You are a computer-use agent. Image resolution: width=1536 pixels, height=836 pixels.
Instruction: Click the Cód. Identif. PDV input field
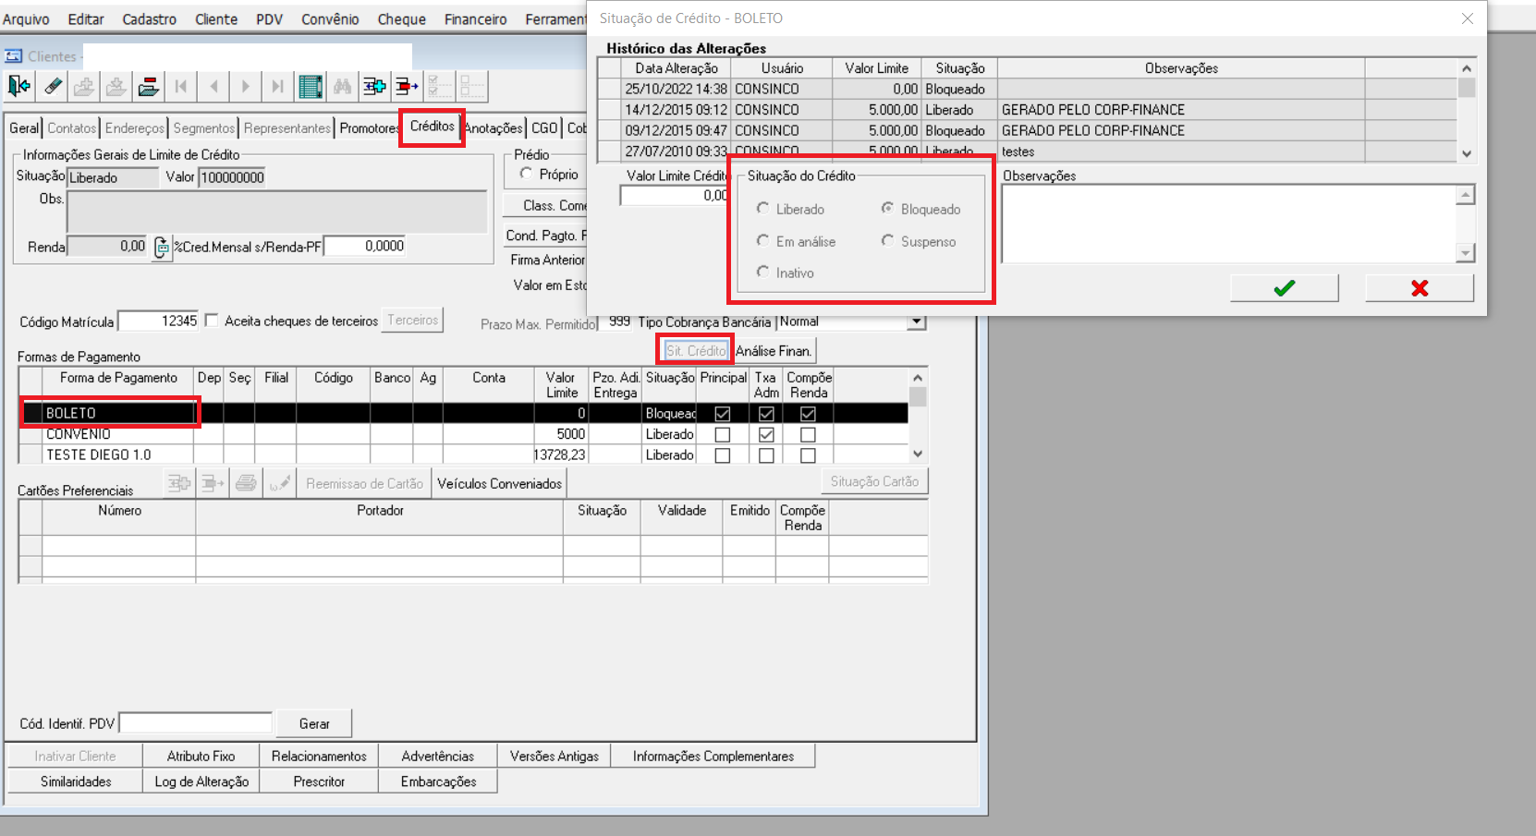click(196, 723)
